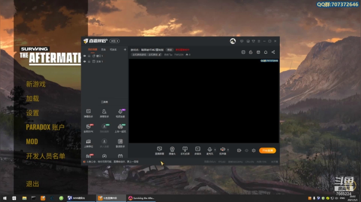Open the hamburger menu in title bar
This screenshot has width=361, height=202.
(x=259, y=41)
